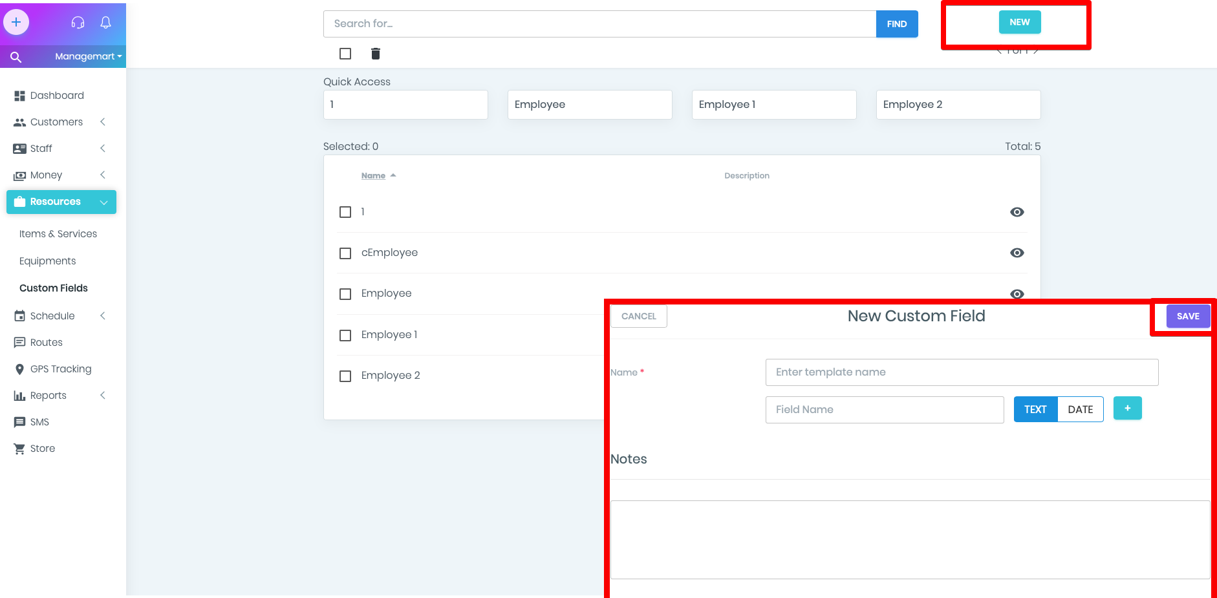Click the plus add field button
The width and height of the screenshot is (1217, 598).
[1127, 408]
